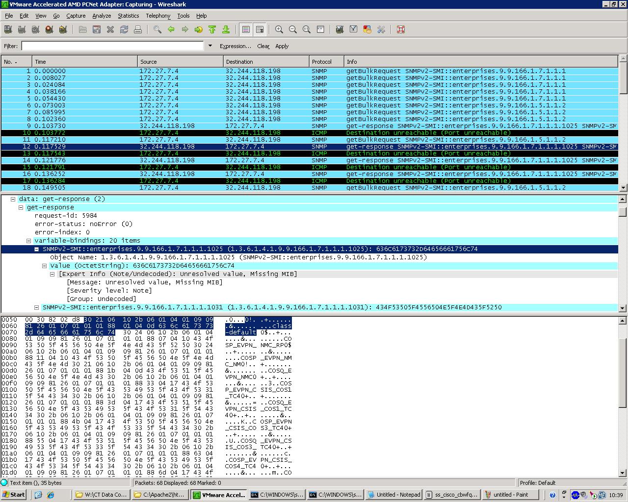Screen dimensions: 628x502
Task: Go forward in packet history arrow
Action: (185, 29)
